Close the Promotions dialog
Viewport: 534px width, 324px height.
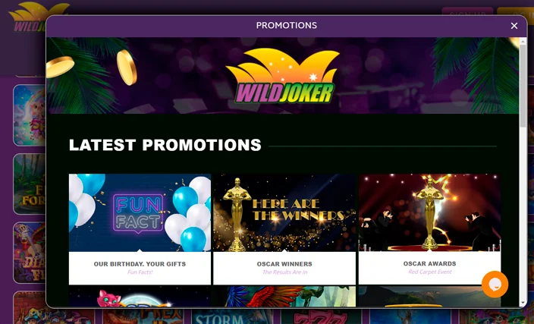(x=514, y=26)
